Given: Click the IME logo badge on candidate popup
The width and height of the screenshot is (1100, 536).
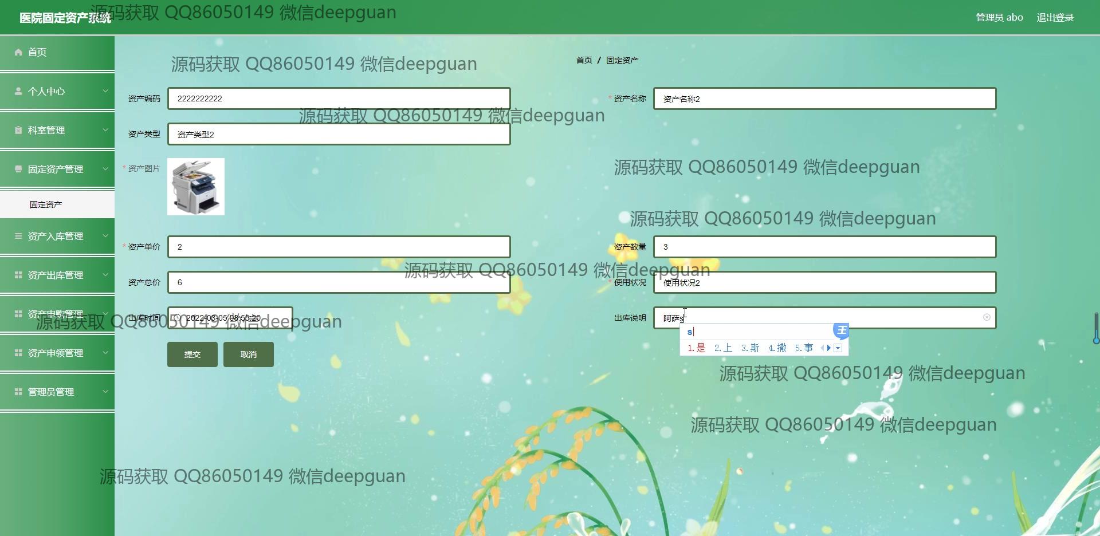Looking at the screenshot, I should pyautogui.click(x=841, y=330).
